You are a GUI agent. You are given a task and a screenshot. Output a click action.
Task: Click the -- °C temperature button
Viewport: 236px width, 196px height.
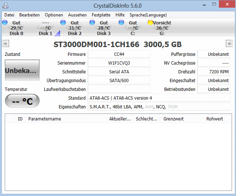[x=22, y=101]
